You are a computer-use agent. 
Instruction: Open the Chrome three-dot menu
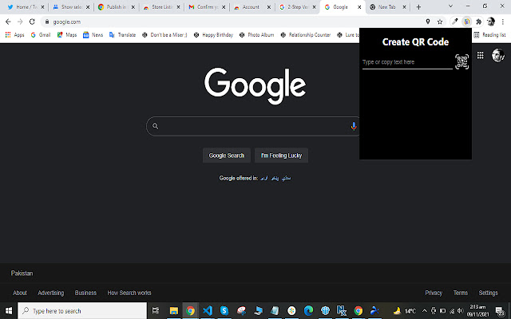503,22
